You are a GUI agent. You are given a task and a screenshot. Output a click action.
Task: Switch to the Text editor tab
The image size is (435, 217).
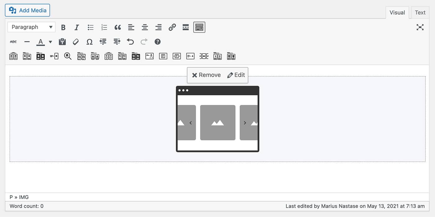pos(420,13)
